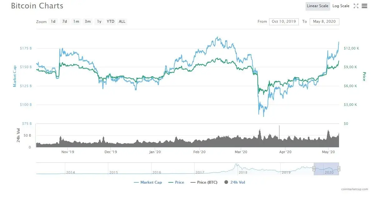Select the 3m zoom preset

[87, 21]
